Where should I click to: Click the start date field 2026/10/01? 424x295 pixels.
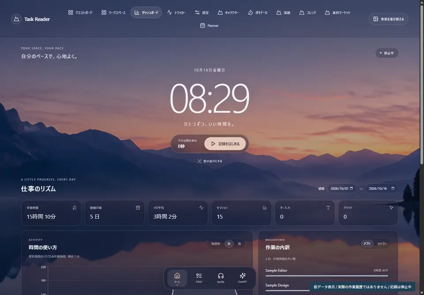click(341, 188)
